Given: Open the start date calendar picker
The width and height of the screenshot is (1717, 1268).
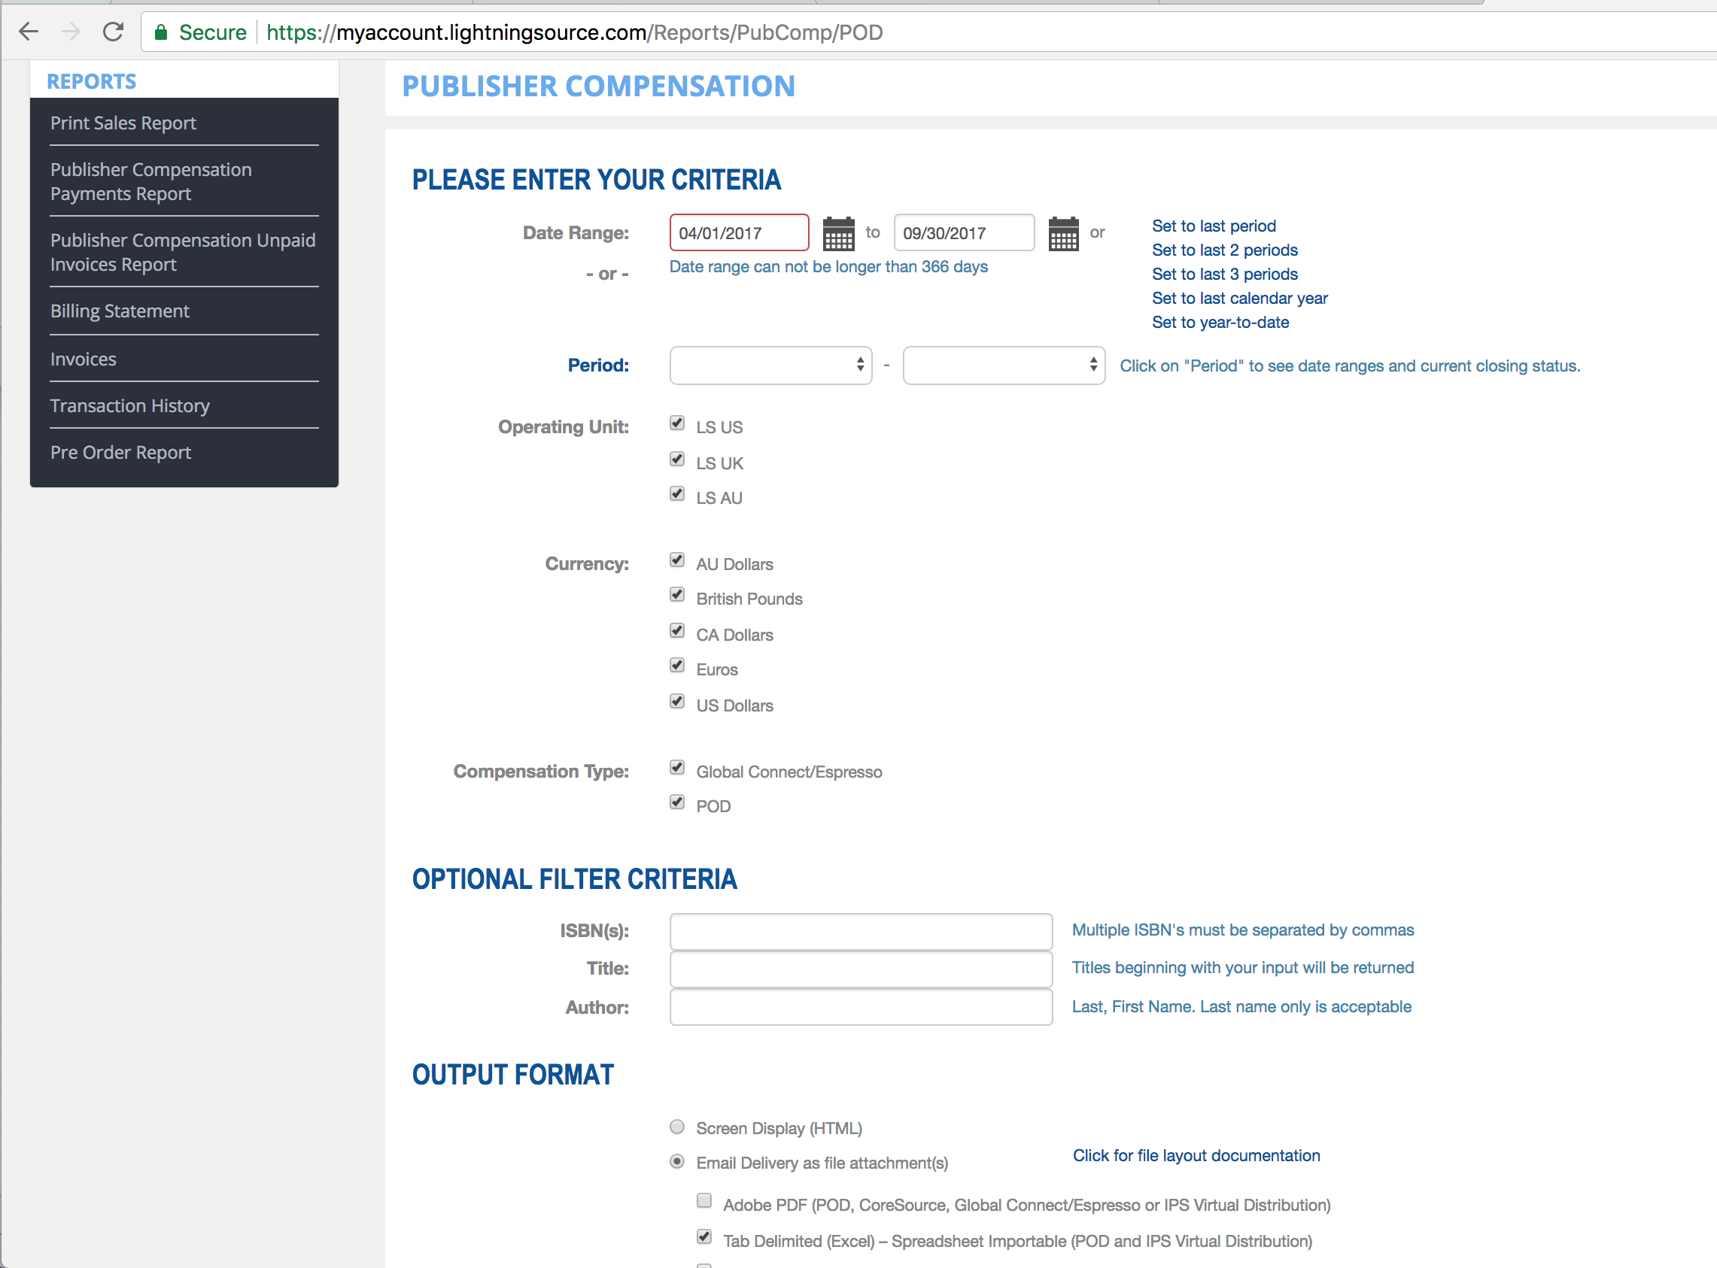Looking at the screenshot, I should [837, 233].
